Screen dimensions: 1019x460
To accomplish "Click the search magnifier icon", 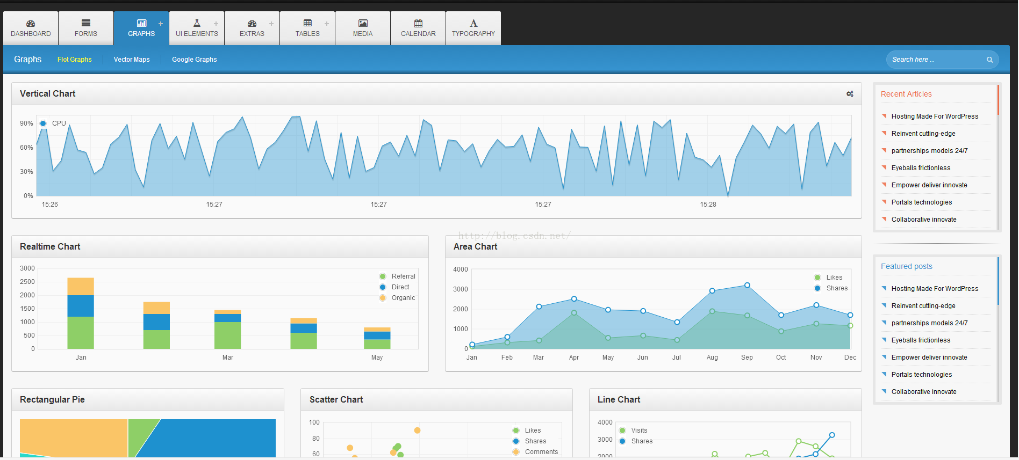I will 989,60.
